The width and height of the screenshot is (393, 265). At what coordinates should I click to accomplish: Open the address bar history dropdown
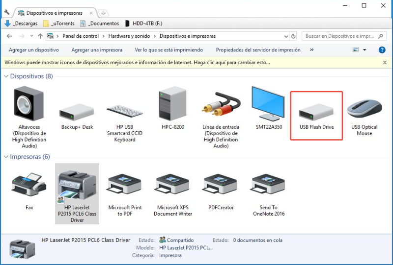[x=286, y=36]
